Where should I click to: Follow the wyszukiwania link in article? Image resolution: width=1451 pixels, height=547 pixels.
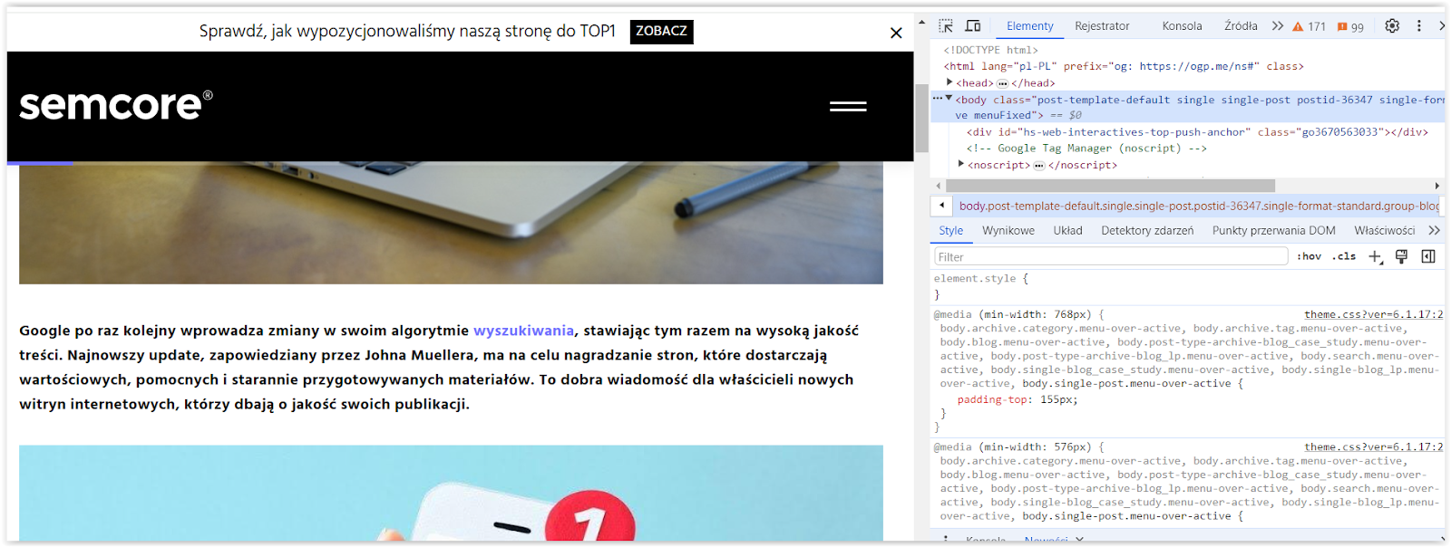pyautogui.click(x=523, y=331)
